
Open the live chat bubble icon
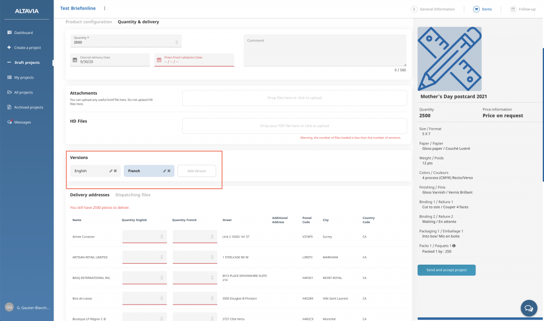click(x=528, y=308)
